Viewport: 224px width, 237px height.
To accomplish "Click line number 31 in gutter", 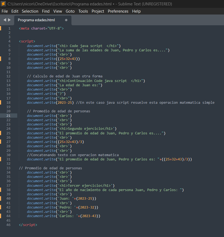I will 9,159.
